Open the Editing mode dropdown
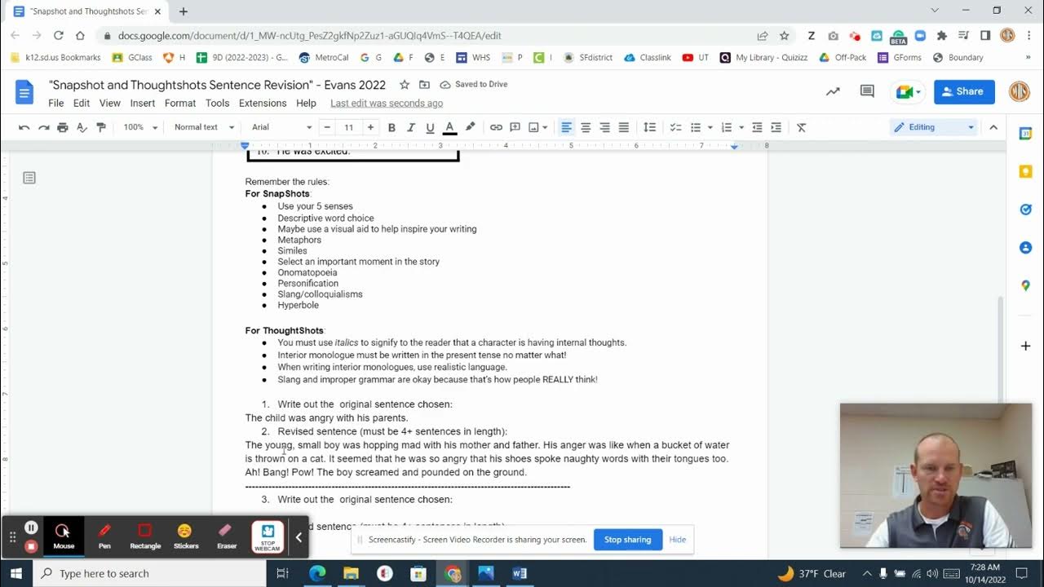Screen dimensions: 1044x587 (x=934, y=127)
